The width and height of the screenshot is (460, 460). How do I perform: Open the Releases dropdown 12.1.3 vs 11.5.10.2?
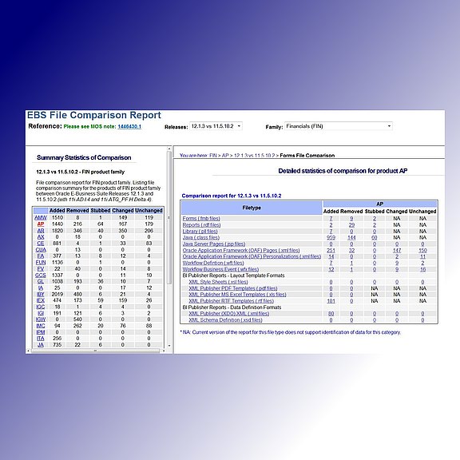tap(216, 126)
